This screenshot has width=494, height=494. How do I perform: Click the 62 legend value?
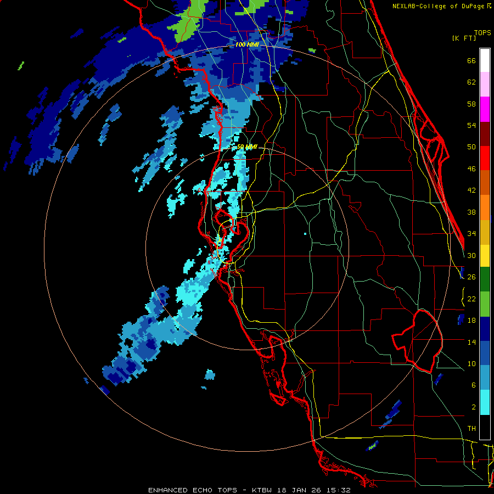(471, 82)
